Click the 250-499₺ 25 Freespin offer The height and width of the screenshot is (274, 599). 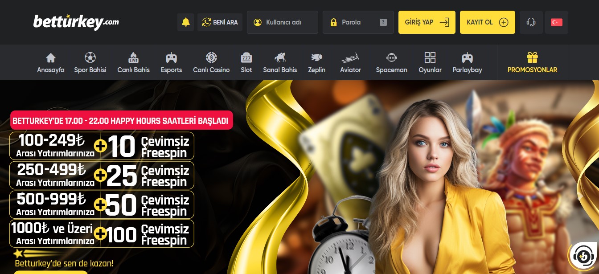click(102, 175)
